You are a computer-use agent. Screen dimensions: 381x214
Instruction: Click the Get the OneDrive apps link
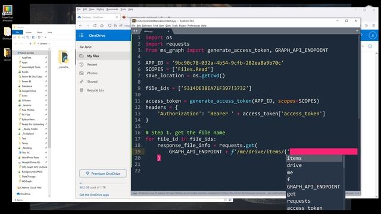(94, 194)
